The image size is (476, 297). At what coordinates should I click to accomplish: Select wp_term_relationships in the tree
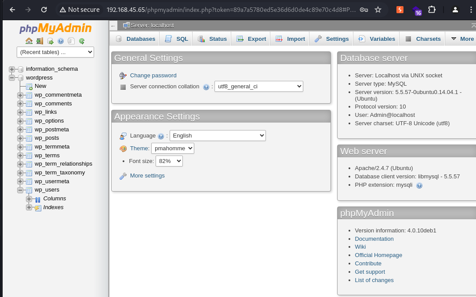pyautogui.click(x=63, y=164)
